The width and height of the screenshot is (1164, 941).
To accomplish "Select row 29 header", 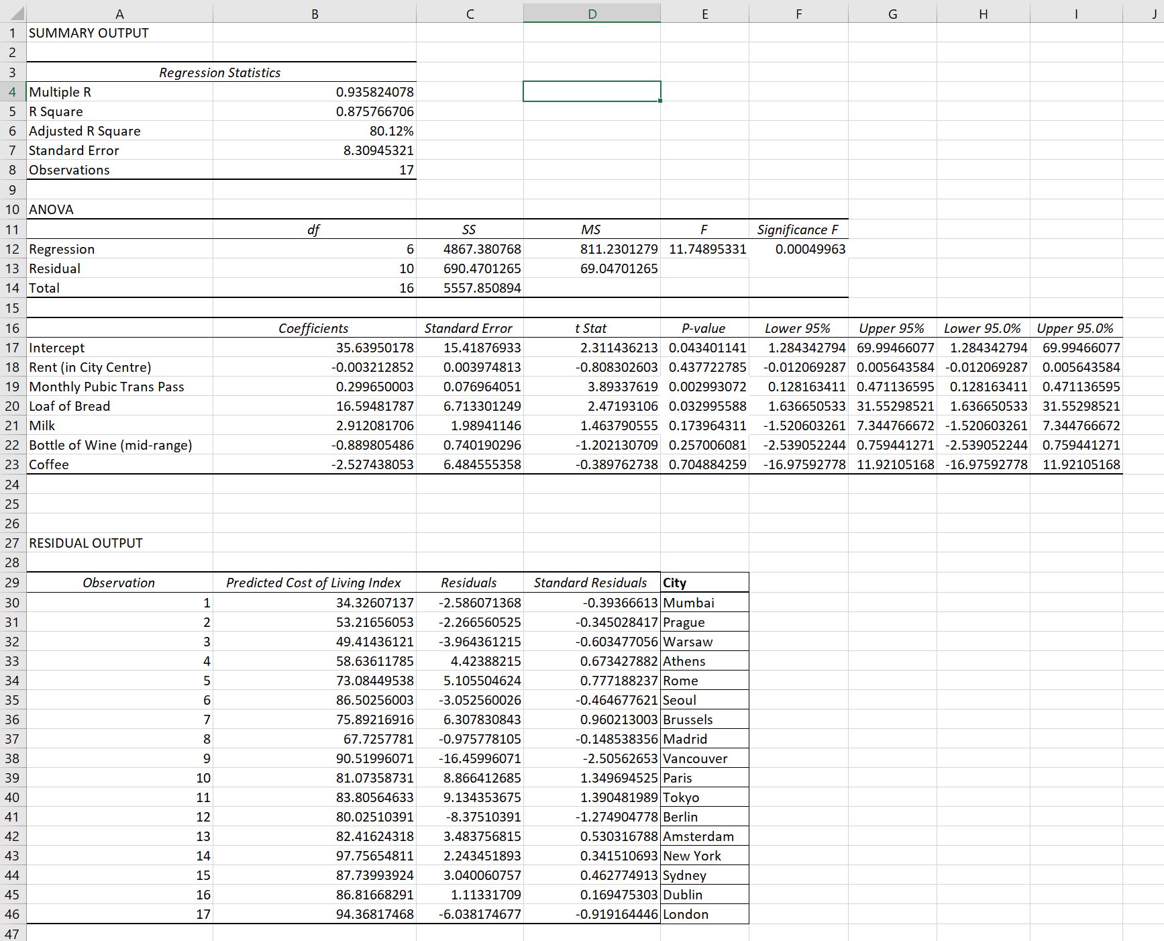I will [x=11, y=582].
